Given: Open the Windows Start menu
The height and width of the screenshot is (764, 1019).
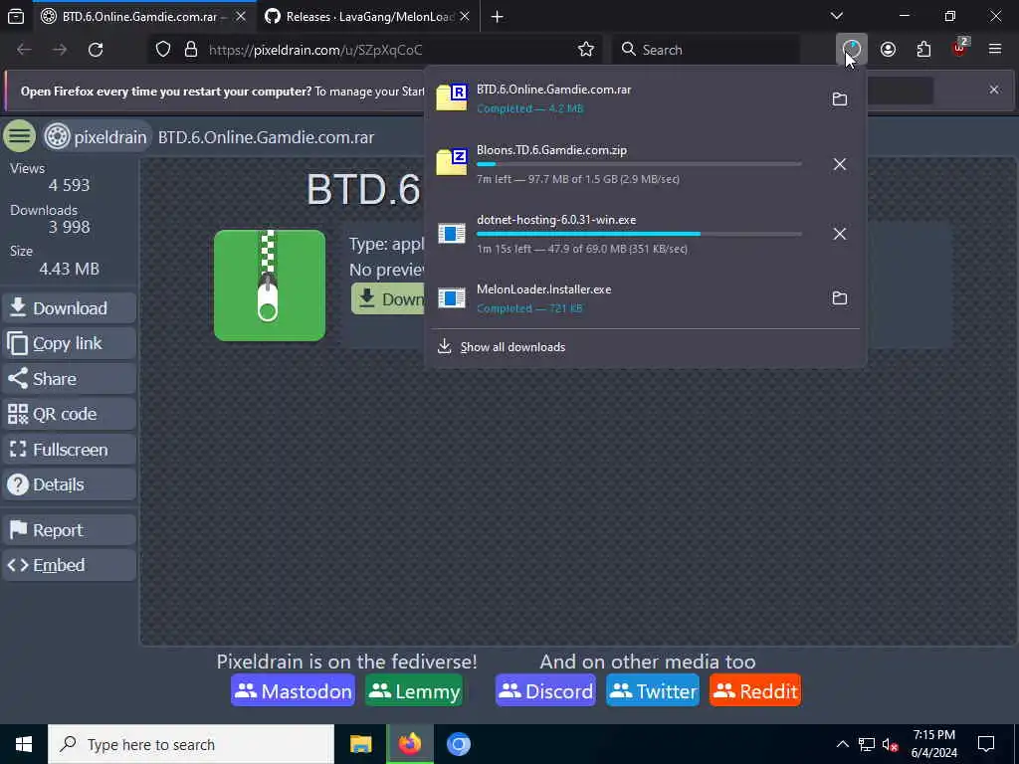Looking at the screenshot, I should tap(24, 744).
